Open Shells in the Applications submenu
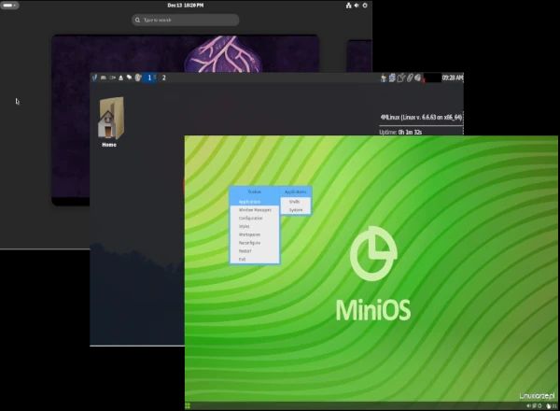 coord(295,202)
